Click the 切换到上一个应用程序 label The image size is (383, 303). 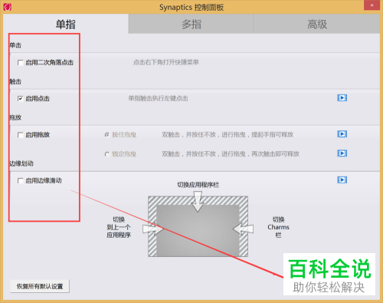point(119,227)
